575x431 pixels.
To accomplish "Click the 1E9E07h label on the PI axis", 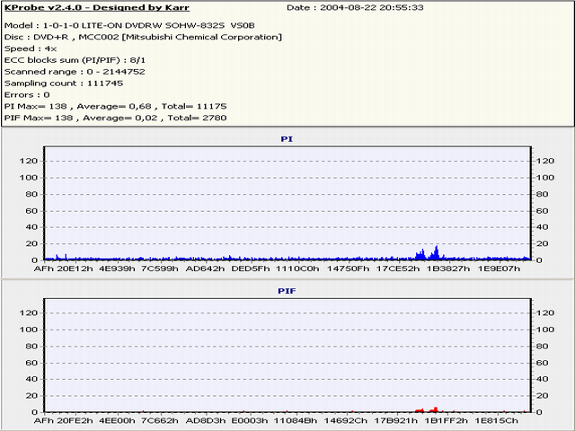I will pos(499,268).
